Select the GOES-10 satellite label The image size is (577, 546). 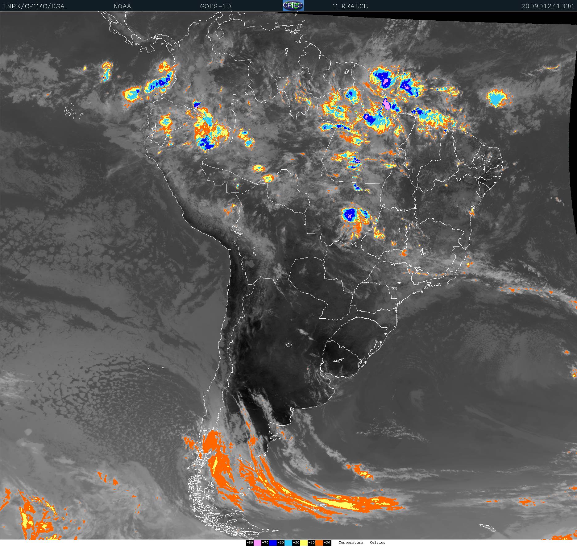(215, 6)
